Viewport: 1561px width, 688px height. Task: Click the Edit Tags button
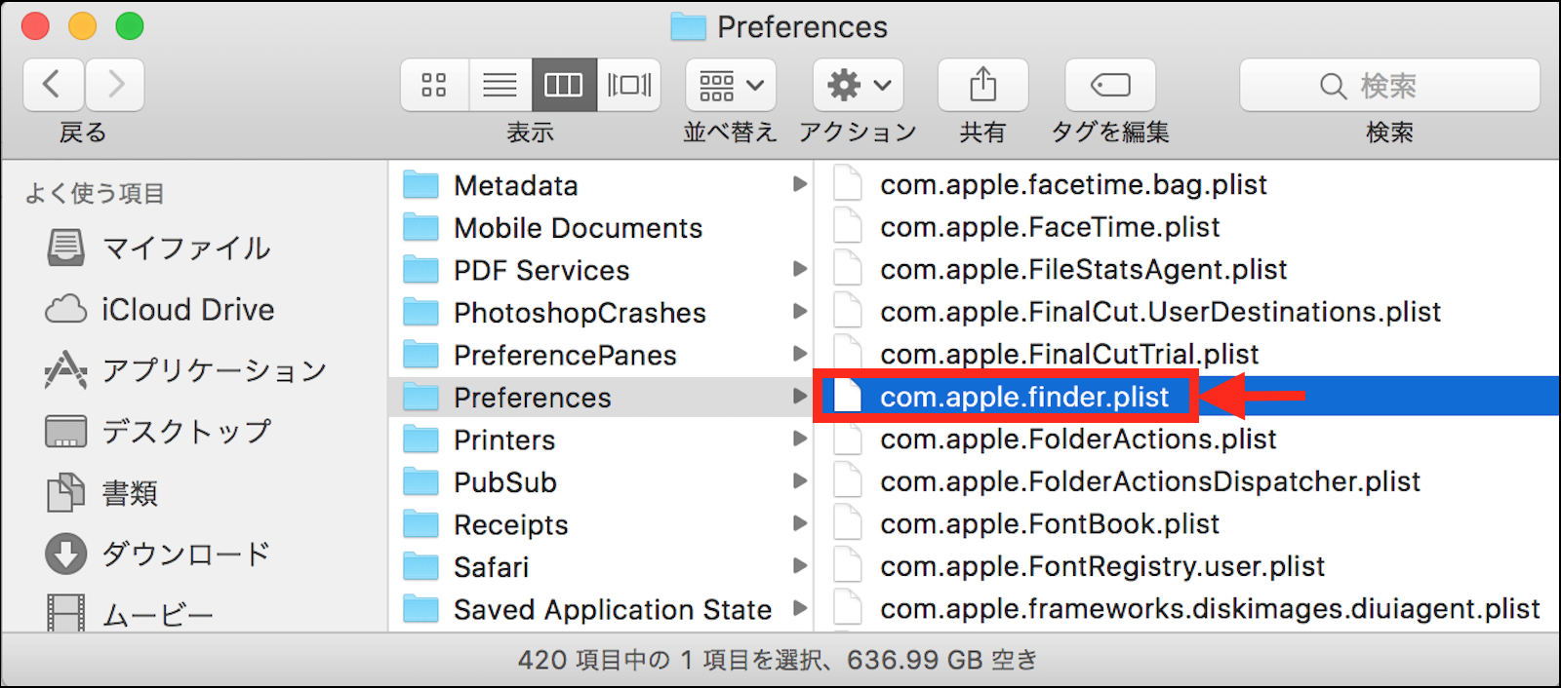(1110, 86)
